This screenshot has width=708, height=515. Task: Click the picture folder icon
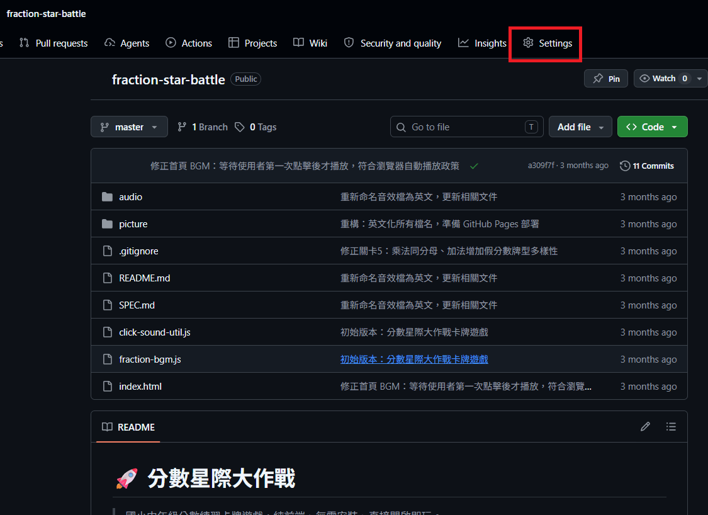(x=107, y=224)
